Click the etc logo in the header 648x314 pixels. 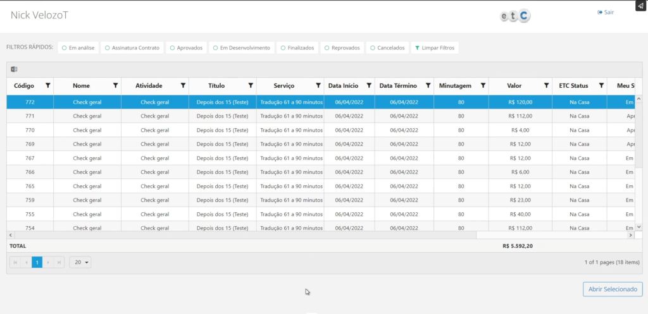(x=514, y=16)
